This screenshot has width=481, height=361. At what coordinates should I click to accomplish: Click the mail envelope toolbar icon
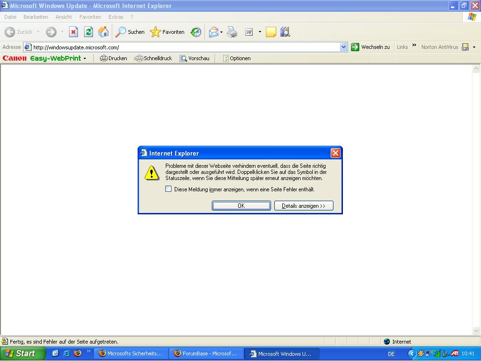(214, 32)
